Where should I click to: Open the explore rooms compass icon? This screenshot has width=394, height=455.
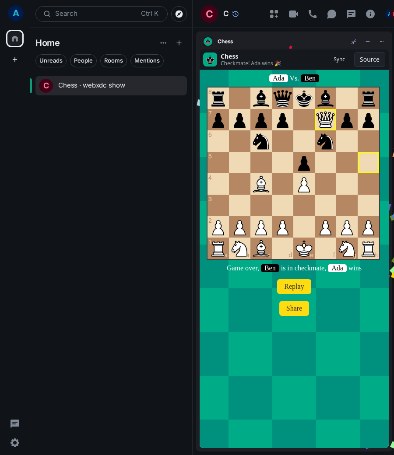179,14
